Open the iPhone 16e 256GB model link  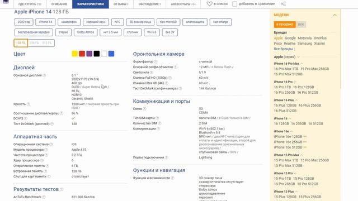[288, 142]
